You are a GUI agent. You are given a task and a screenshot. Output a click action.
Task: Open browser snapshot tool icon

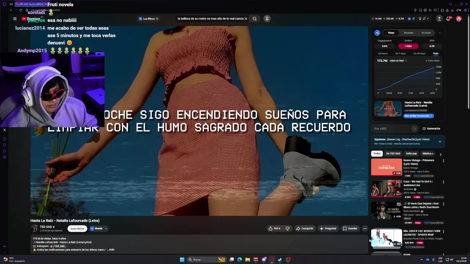tap(420, 10)
